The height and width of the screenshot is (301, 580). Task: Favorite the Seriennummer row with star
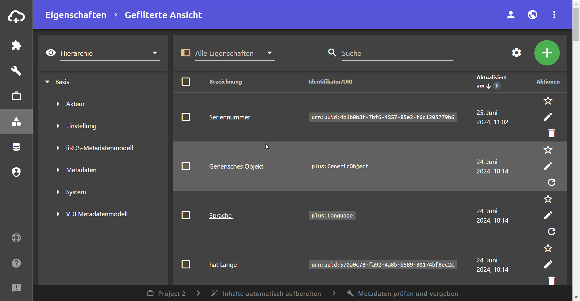coord(548,100)
